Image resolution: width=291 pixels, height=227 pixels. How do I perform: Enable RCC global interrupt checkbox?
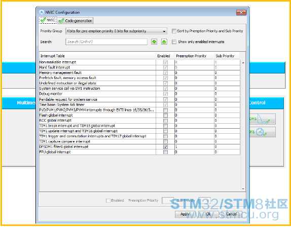pyautogui.click(x=165, y=121)
